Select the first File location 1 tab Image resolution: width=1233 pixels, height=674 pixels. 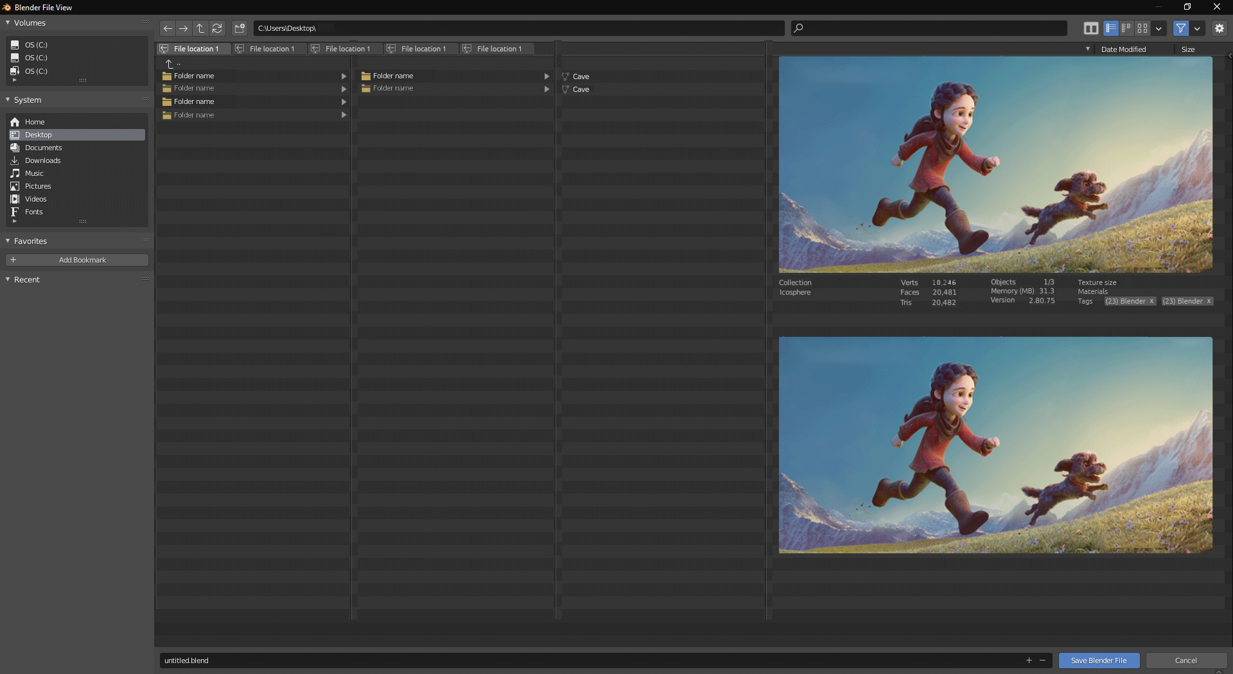193,49
